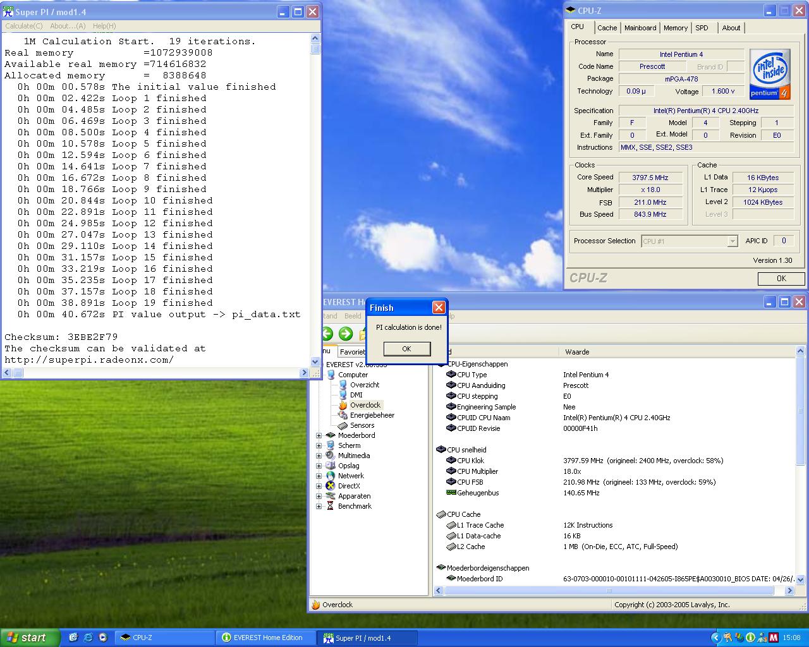
Task: Click Super PI vertical scrollbar down arrow
Action: (x=315, y=362)
